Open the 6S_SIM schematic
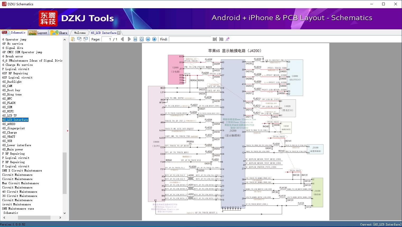This screenshot has height=227, width=402. tap(7, 107)
